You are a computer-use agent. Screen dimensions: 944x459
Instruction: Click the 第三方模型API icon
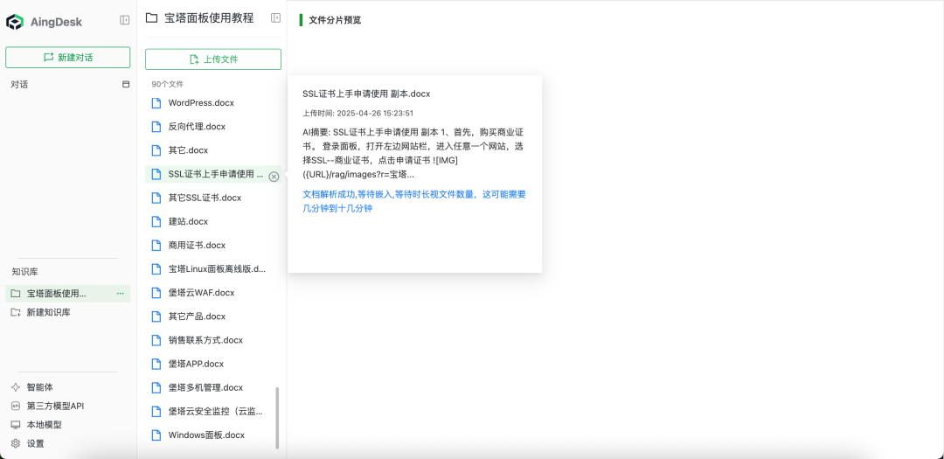16,406
